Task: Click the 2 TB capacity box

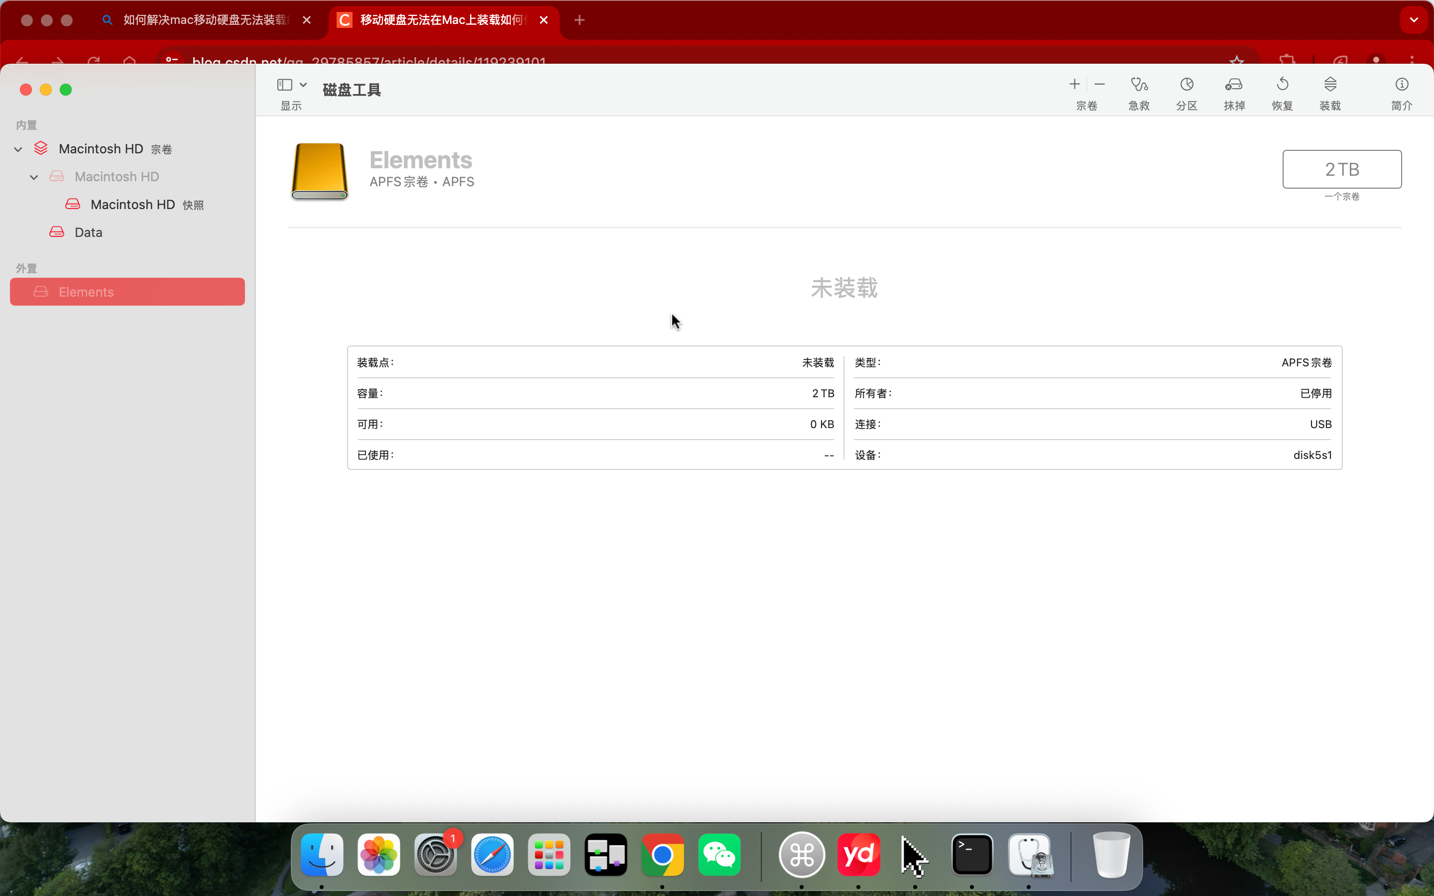Action: click(x=1341, y=169)
